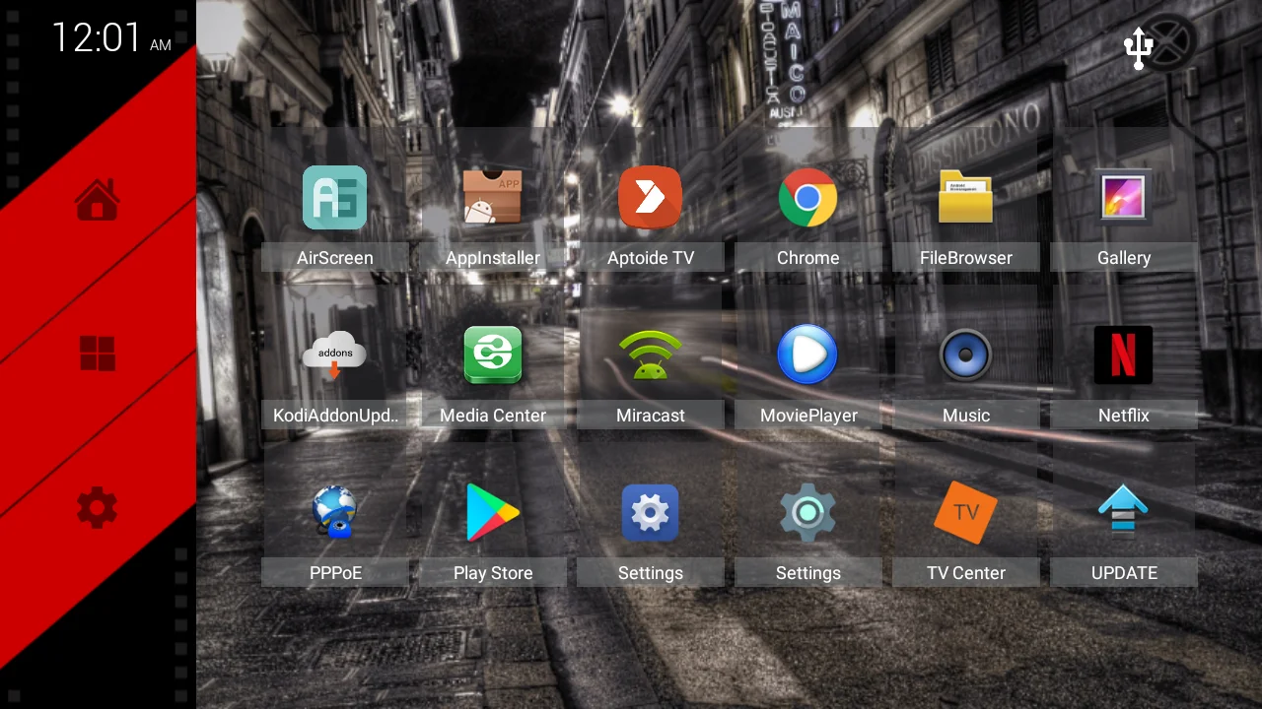
Task: Launch the Music speaker icon
Action: coord(965,354)
